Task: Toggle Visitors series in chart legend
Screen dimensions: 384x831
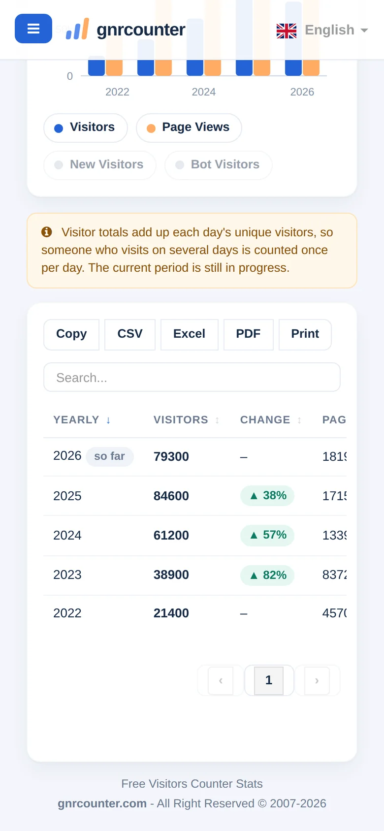Action: pos(86,128)
